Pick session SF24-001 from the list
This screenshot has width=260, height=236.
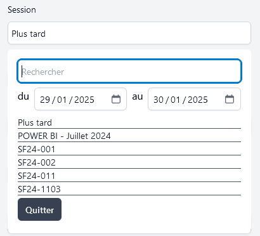(x=129, y=149)
